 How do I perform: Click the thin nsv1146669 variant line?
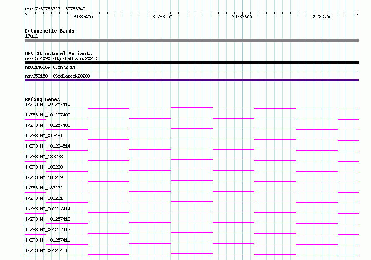(192, 71)
